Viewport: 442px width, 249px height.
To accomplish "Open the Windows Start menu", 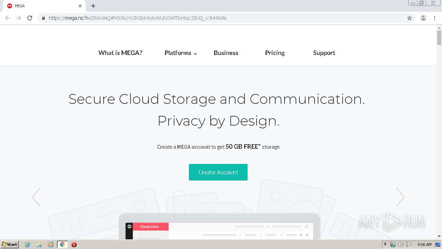I will click(9, 245).
